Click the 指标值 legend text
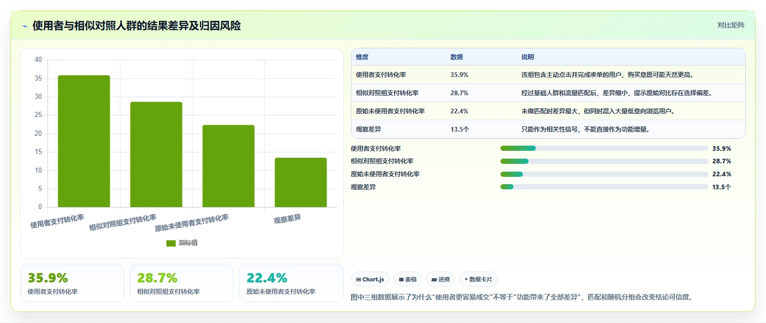Screen dimensions: 766x323 pos(189,243)
